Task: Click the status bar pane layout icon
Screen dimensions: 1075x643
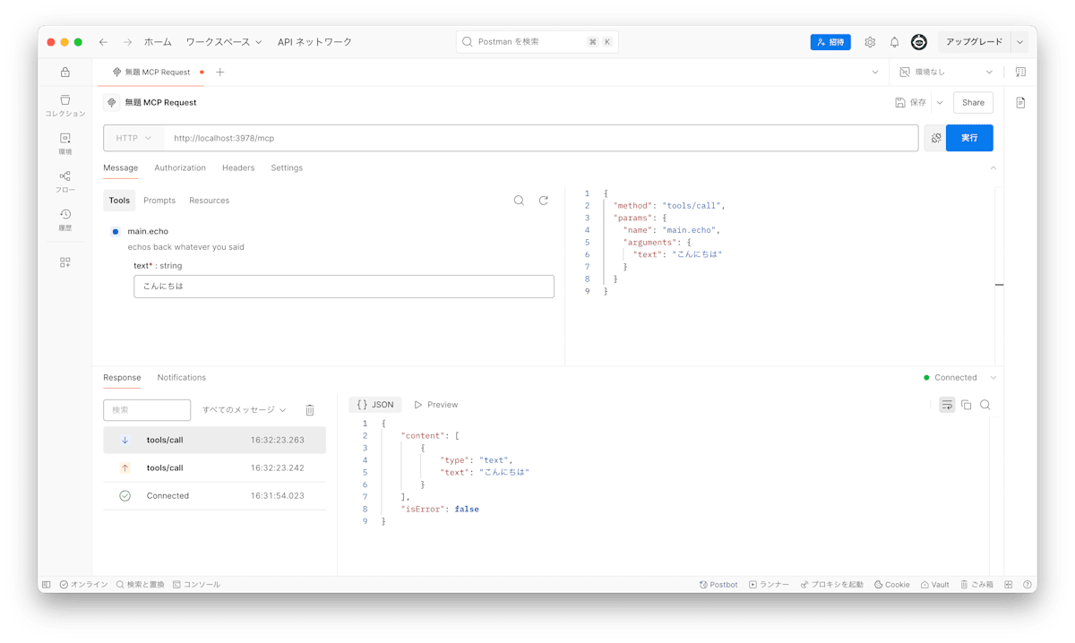Action: point(1009,585)
